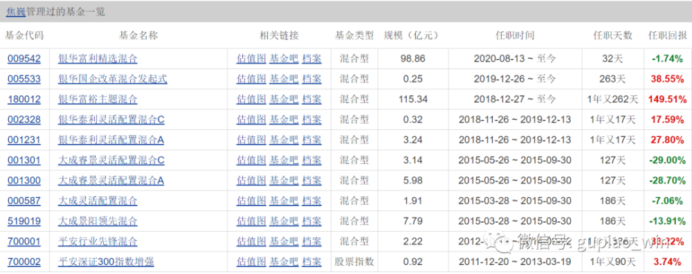
Task: Select the tenure days 263天
Action: [x=612, y=79]
